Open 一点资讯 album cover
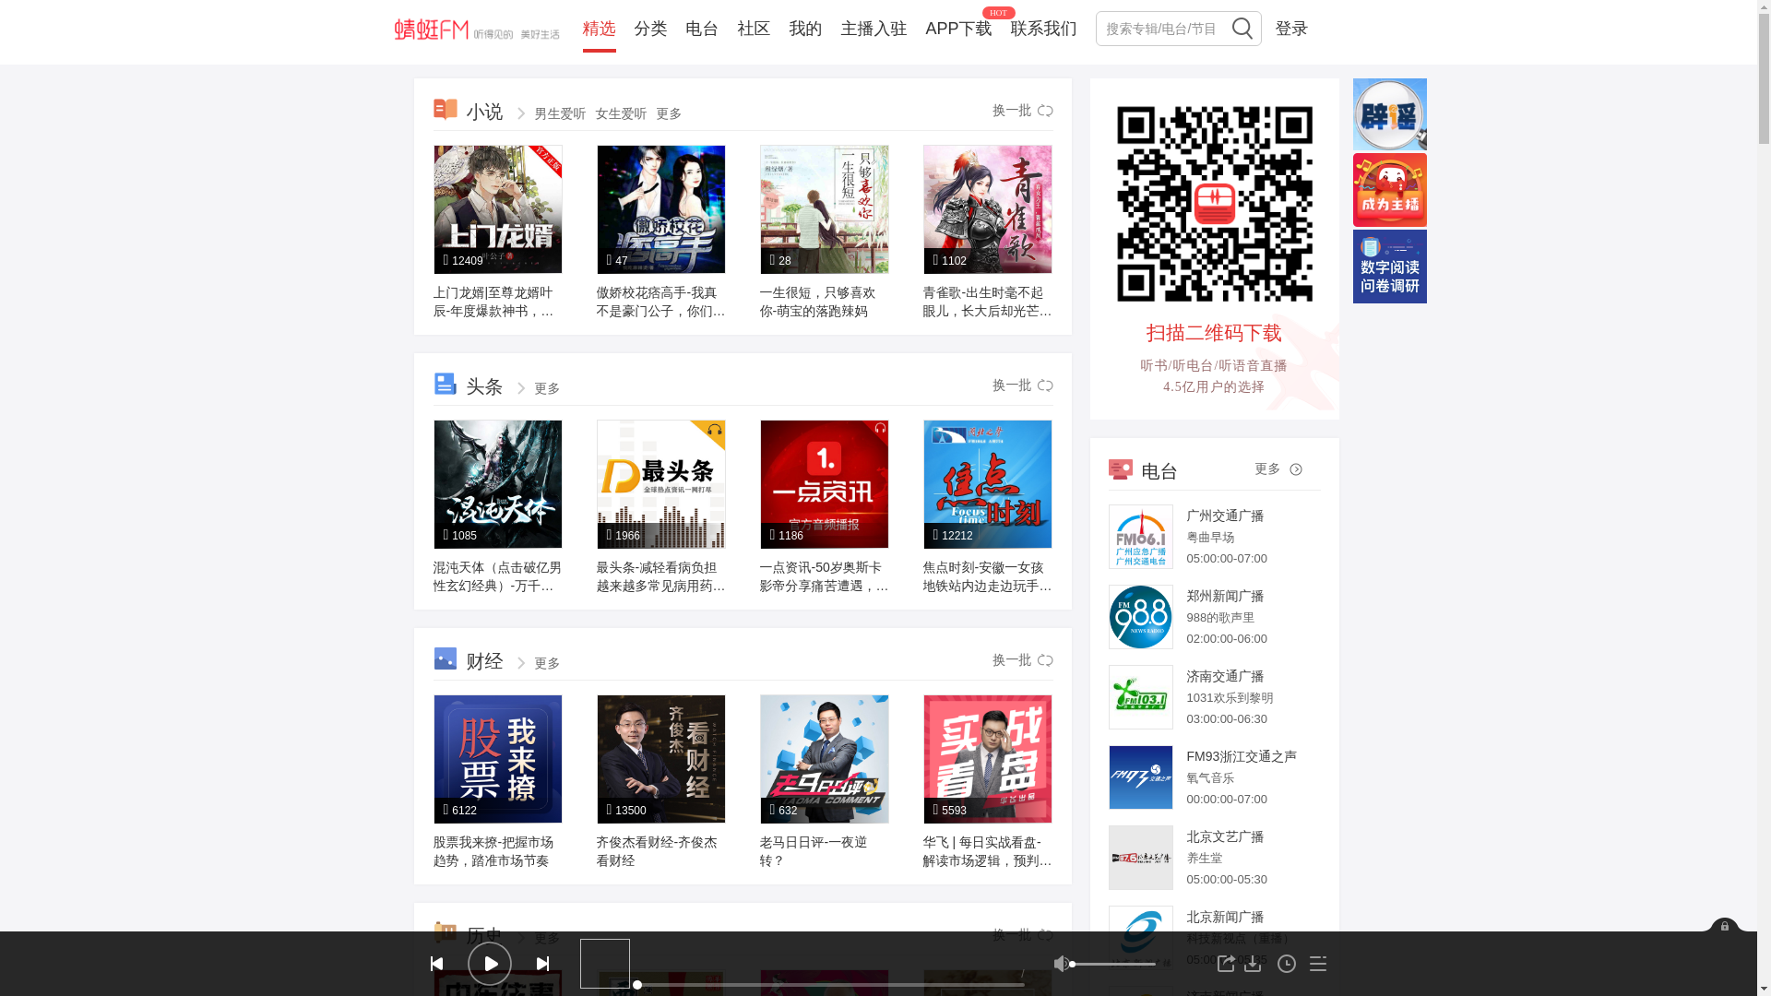Image resolution: width=1771 pixels, height=996 pixels. click(x=824, y=484)
